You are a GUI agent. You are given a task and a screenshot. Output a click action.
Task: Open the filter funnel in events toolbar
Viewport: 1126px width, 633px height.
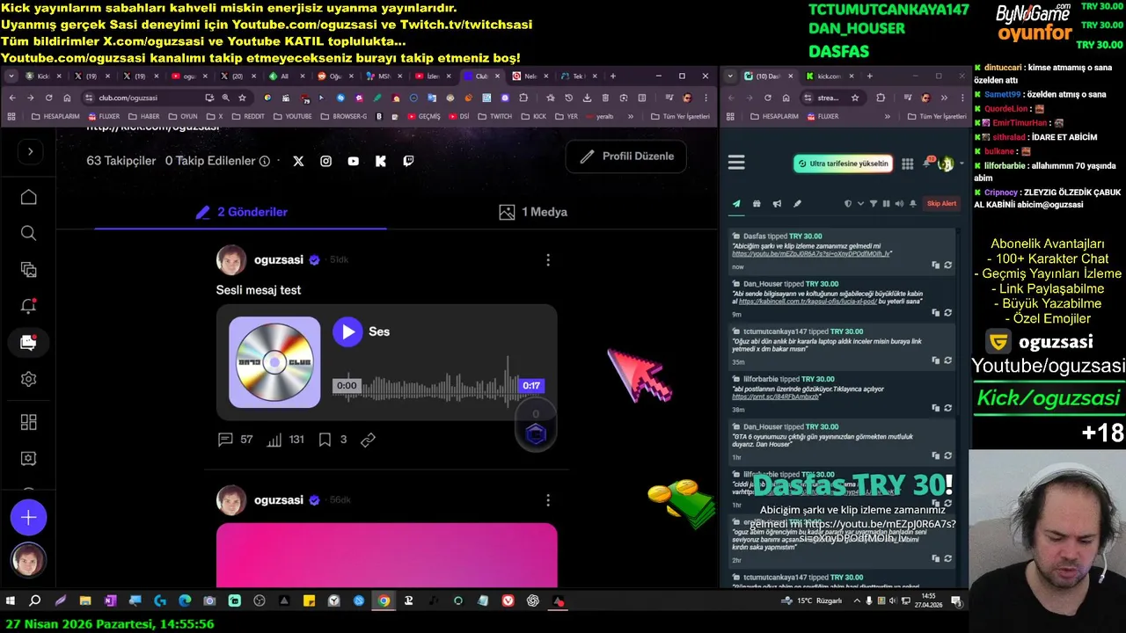pyautogui.click(x=874, y=204)
